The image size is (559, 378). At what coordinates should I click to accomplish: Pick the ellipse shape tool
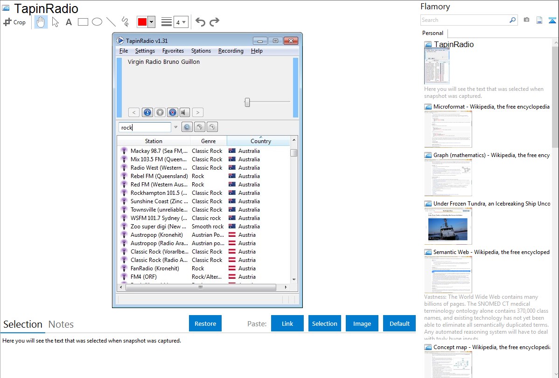97,22
